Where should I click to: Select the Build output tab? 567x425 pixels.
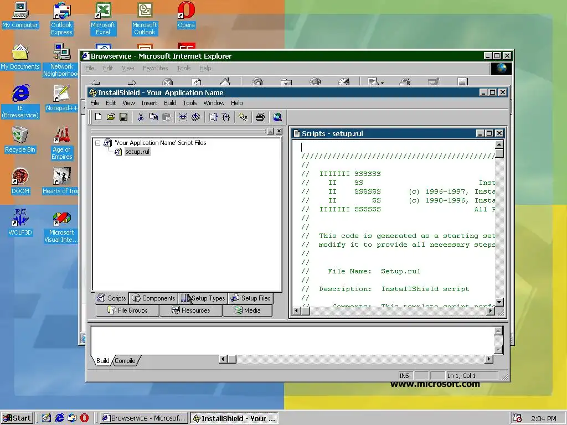(102, 361)
